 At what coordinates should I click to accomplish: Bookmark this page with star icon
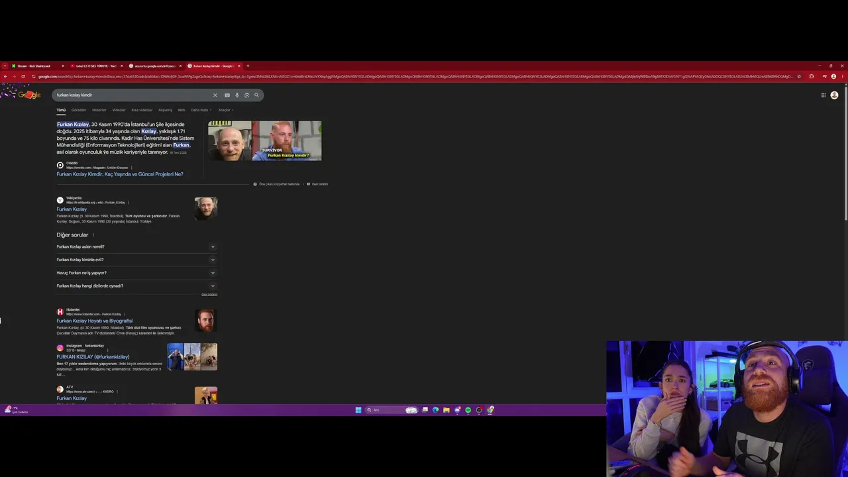point(799,76)
